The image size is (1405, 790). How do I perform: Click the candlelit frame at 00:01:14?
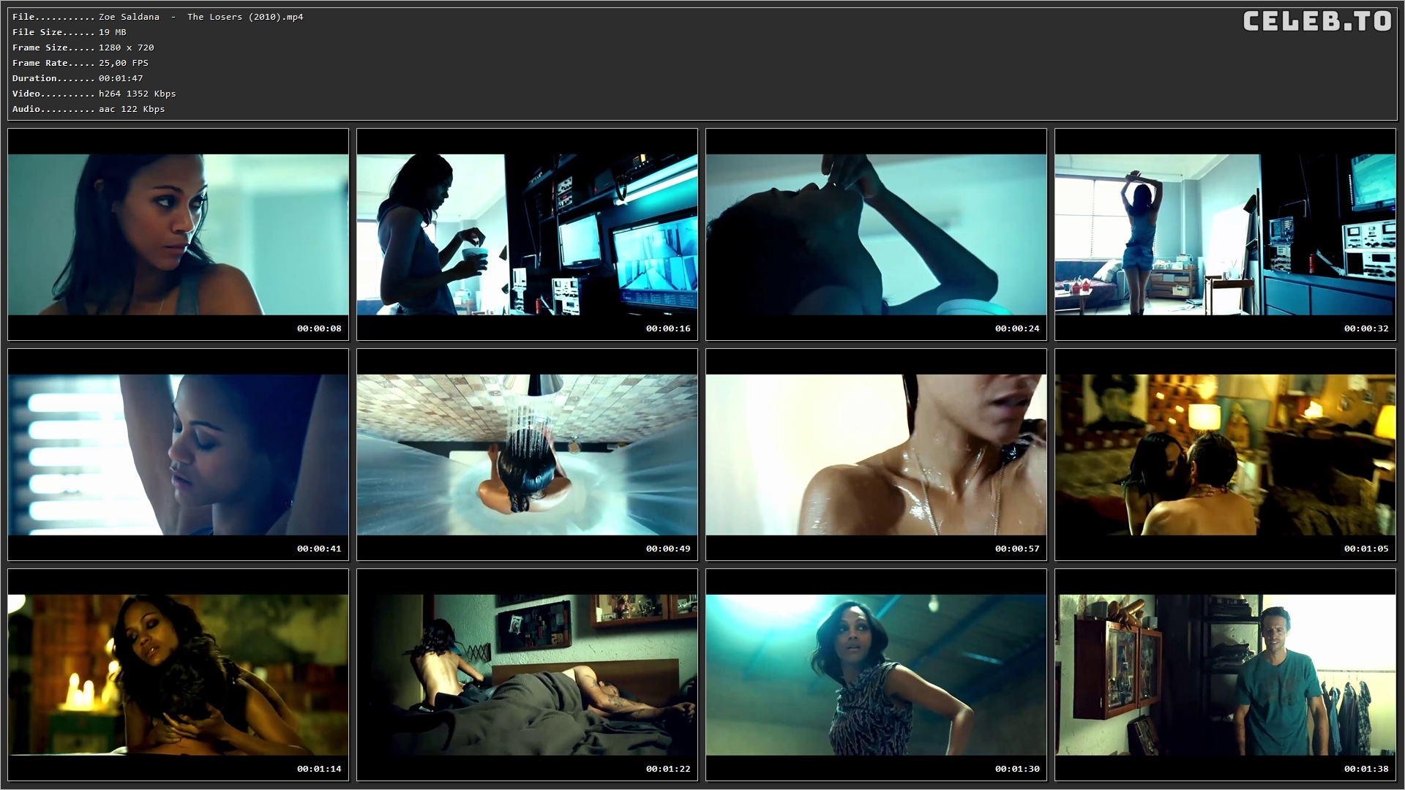tap(178, 674)
